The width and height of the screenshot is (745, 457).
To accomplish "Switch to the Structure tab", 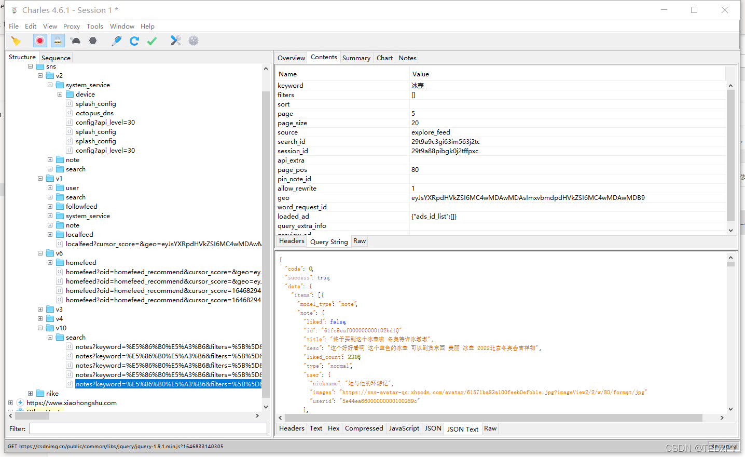I will point(22,57).
